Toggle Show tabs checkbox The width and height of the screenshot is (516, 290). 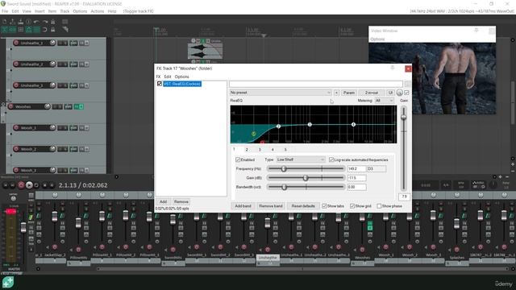coord(324,206)
